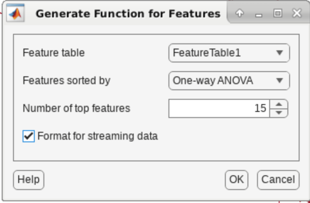
Task: Click the Number of top features label
Action: 76,108
